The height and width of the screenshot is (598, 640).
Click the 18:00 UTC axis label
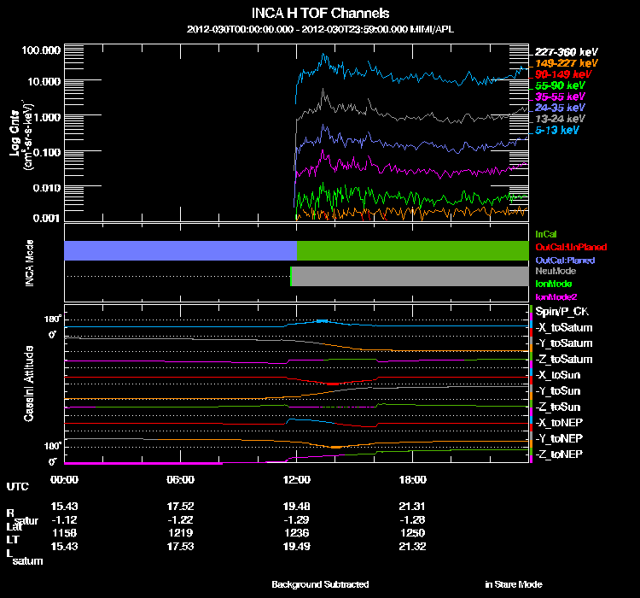point(412,479)
